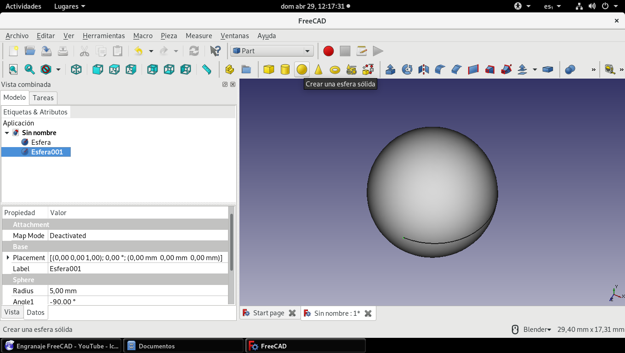Open the shape builder tool
The image size is (625, 353).
pos(368,69)
